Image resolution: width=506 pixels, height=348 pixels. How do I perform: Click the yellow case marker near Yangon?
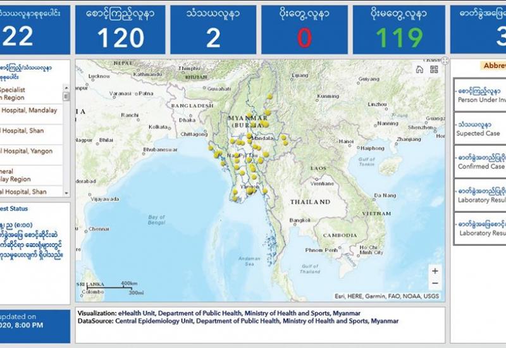point(250,190)
